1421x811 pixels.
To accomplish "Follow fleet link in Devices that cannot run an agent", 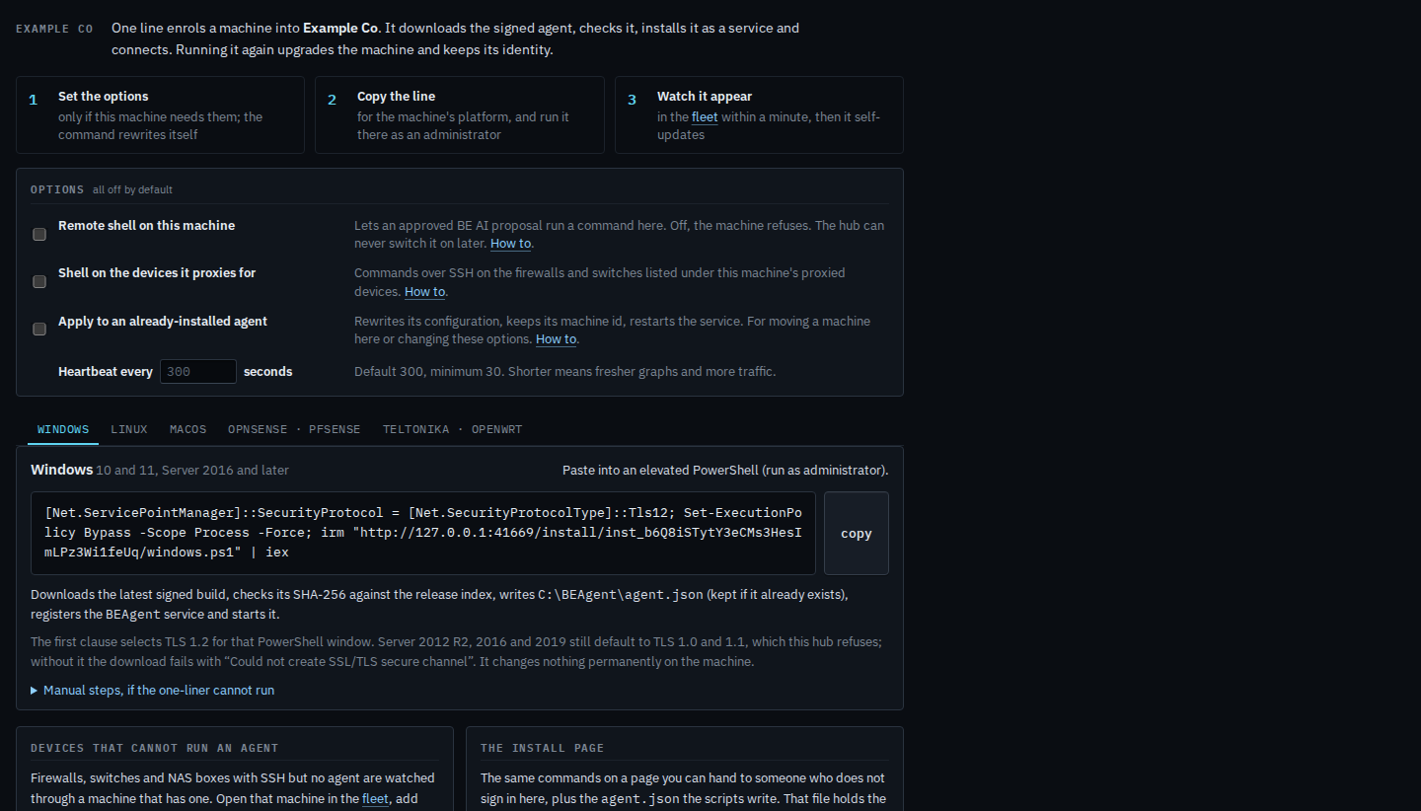I will click(375, 798).
